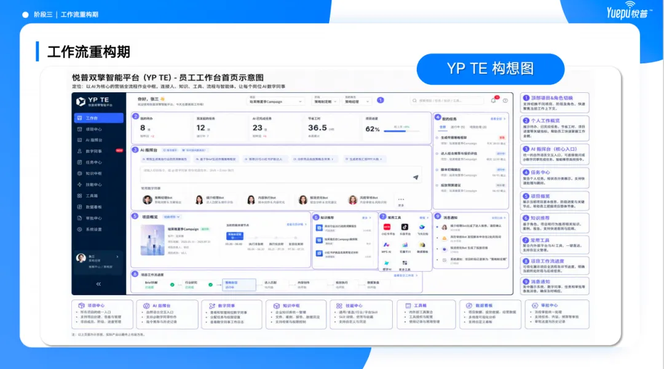The height and width of the screenshot is (369, 664).
Task: Open 工作台 in the sidebar
Action: coord(98,118)
